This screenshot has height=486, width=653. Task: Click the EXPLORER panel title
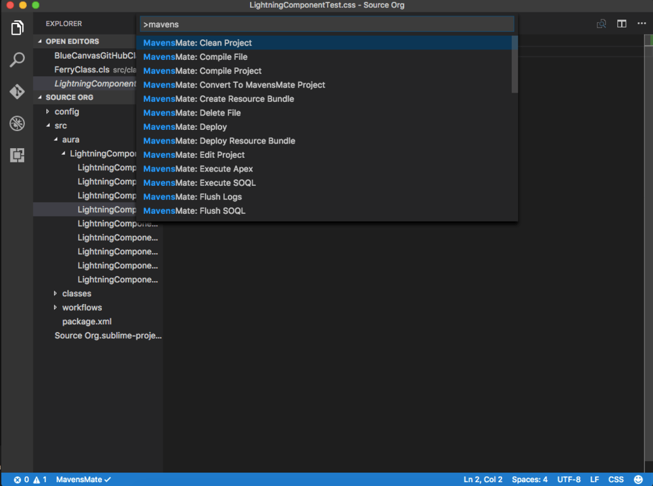pos(64,23)
